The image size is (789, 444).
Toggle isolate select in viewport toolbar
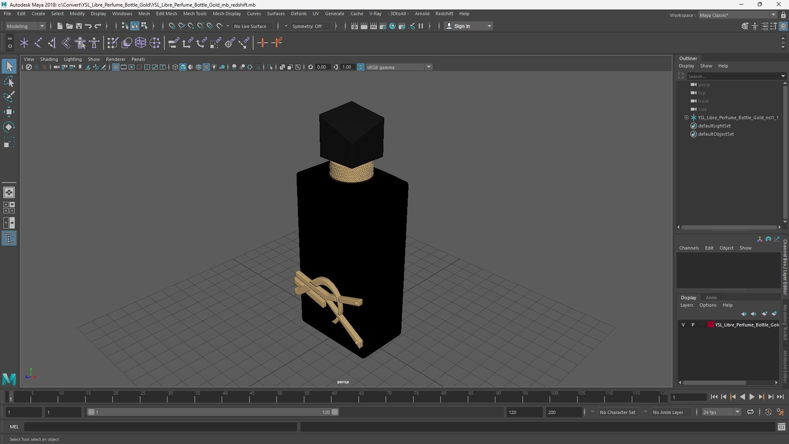click(x=270, y=67)
